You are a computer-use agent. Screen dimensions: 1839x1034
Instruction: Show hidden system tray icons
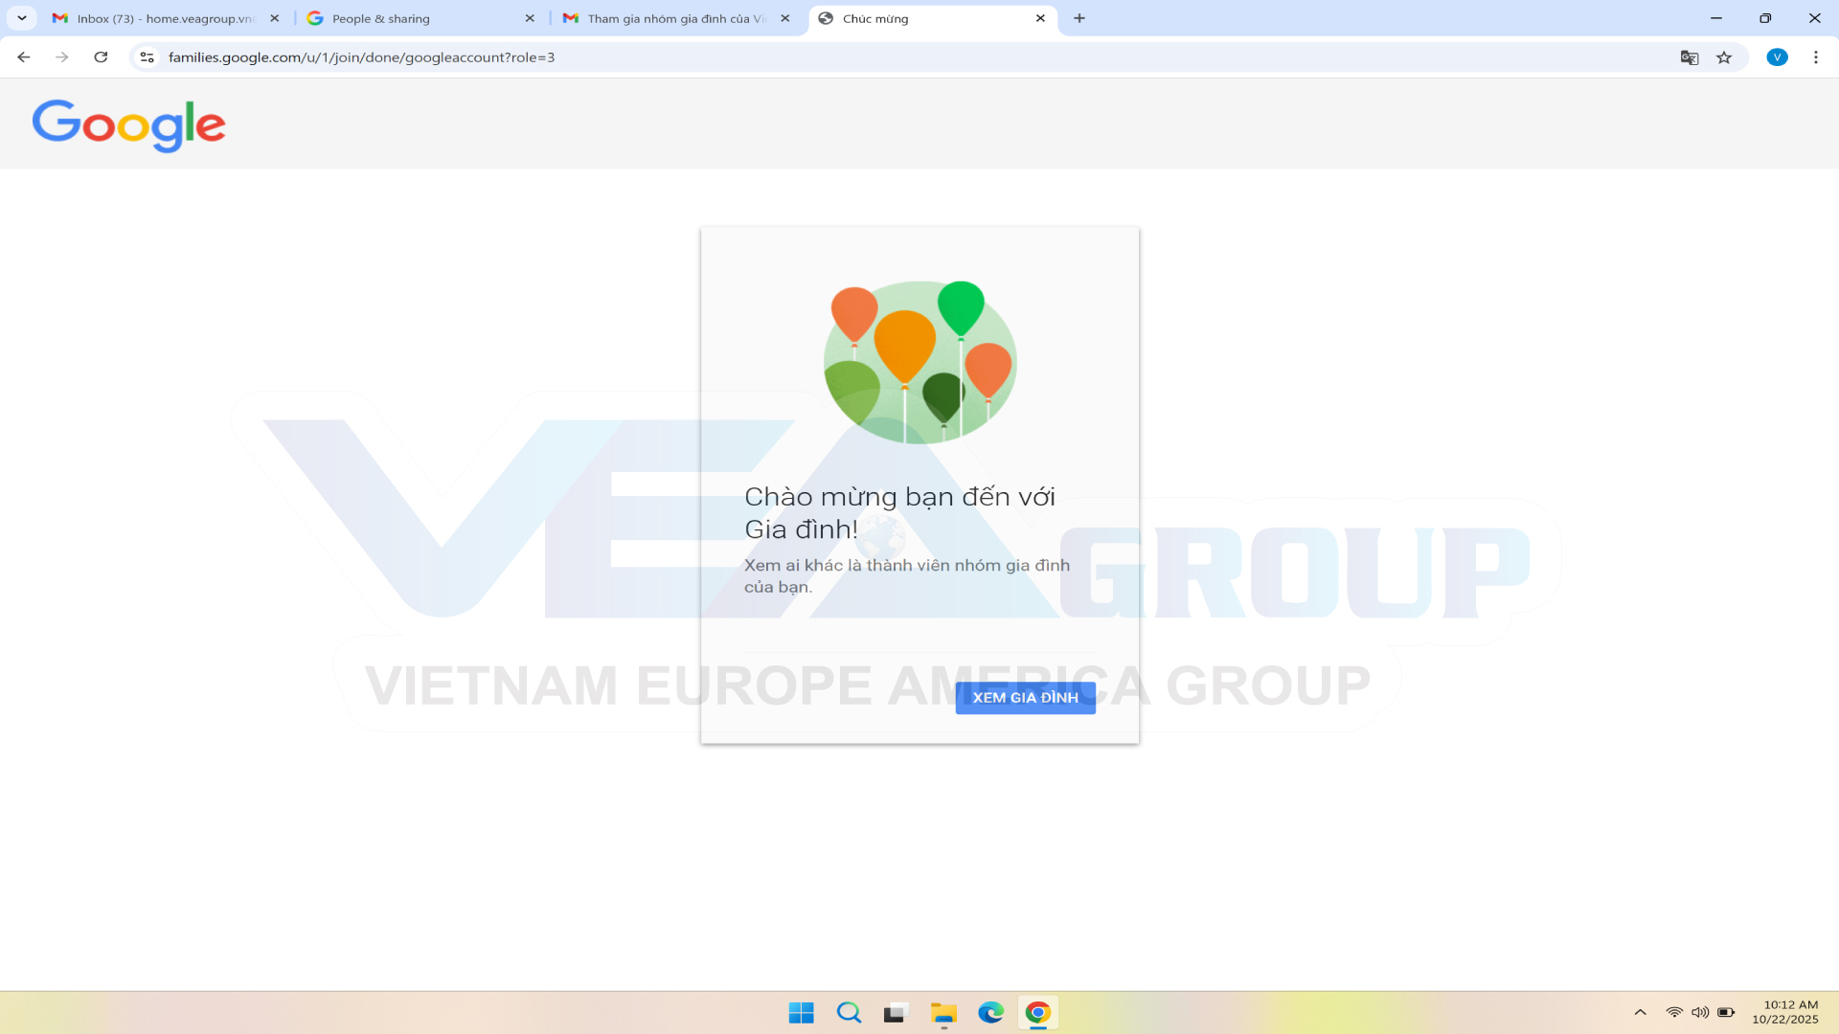1640,1013
